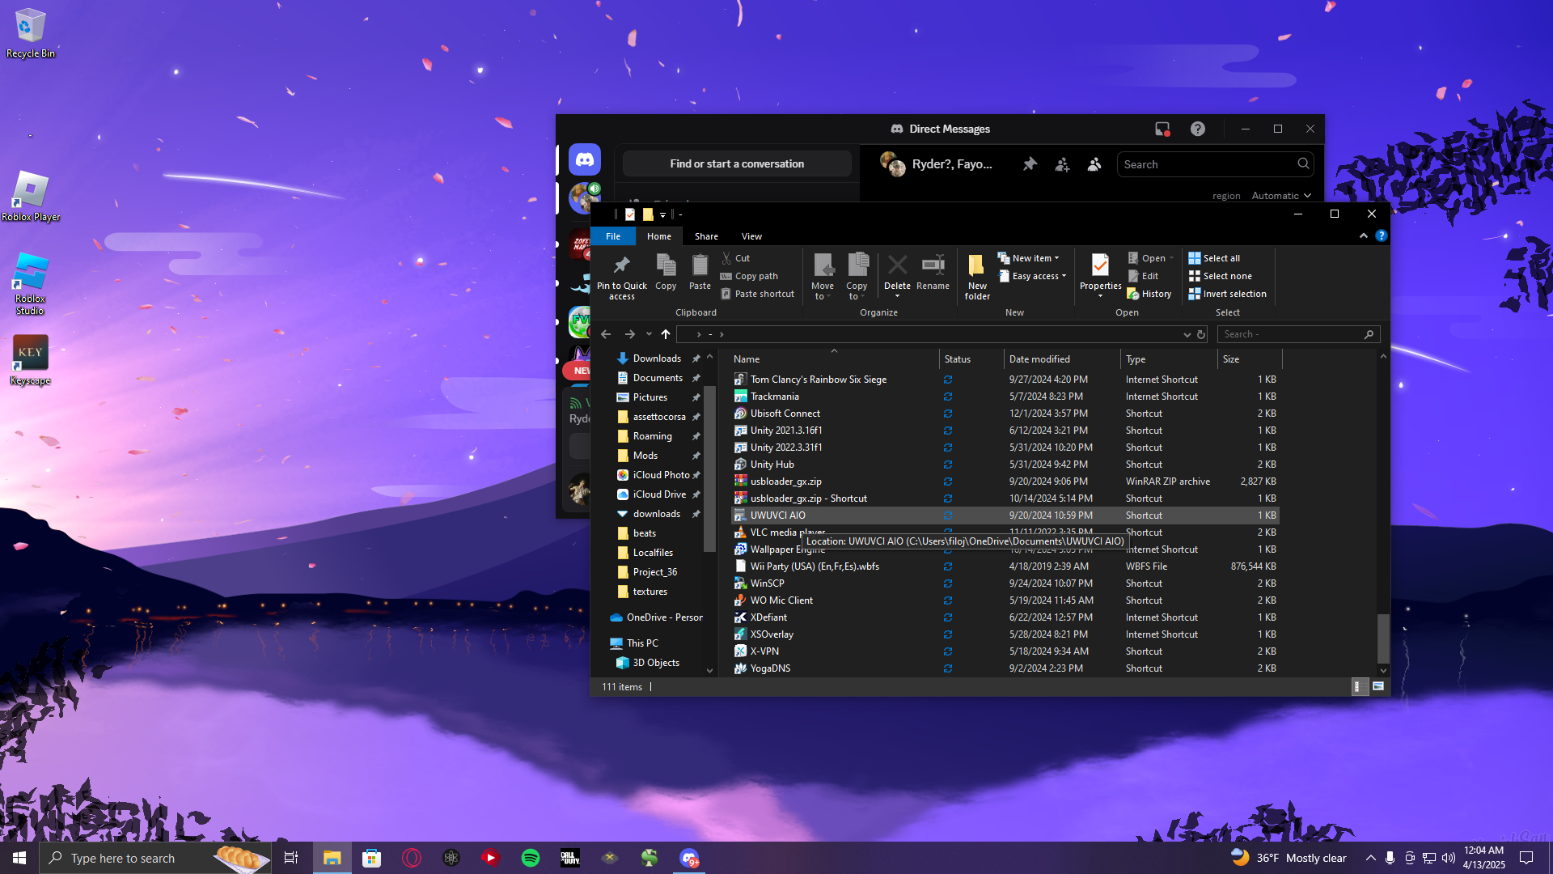Click Invert selection in ribbon
Screen dimensions: 1553x874
[1227, 294]
